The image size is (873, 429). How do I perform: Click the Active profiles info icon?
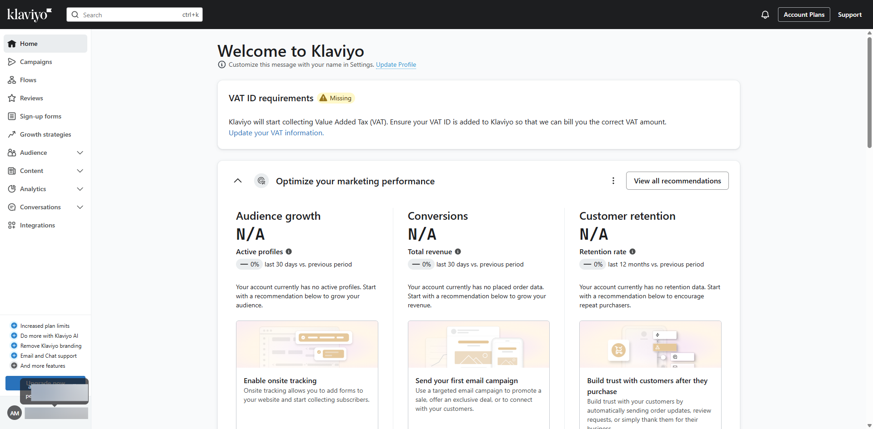(x=289, y=251)
